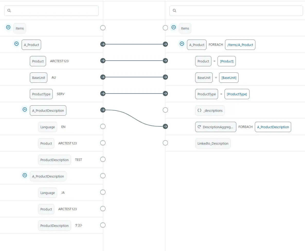
Task: Click the right panel search magnifier icon
Action: pyautogui.click(x=174, y=11)
